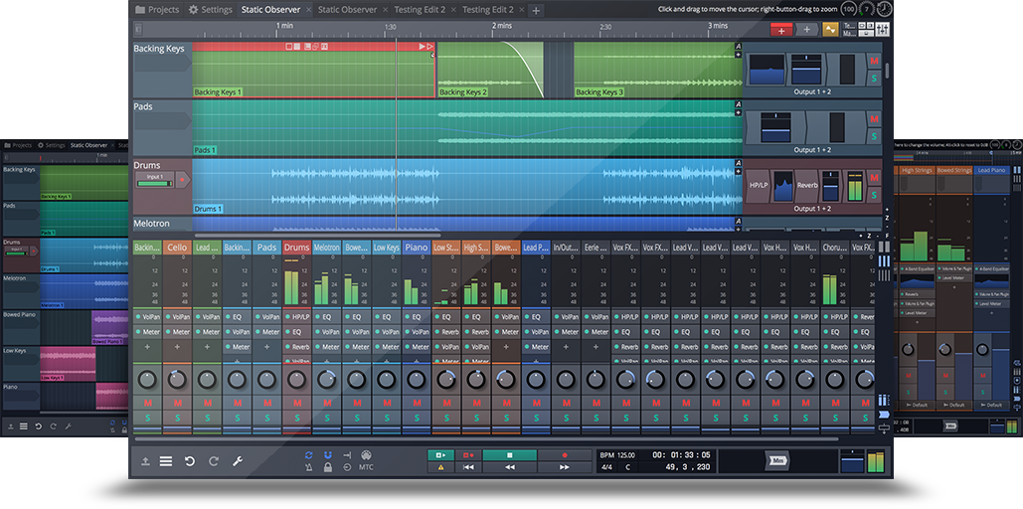Open the wrench tools icon
This screenshot has width=1023, height=509.
(238, 461)
